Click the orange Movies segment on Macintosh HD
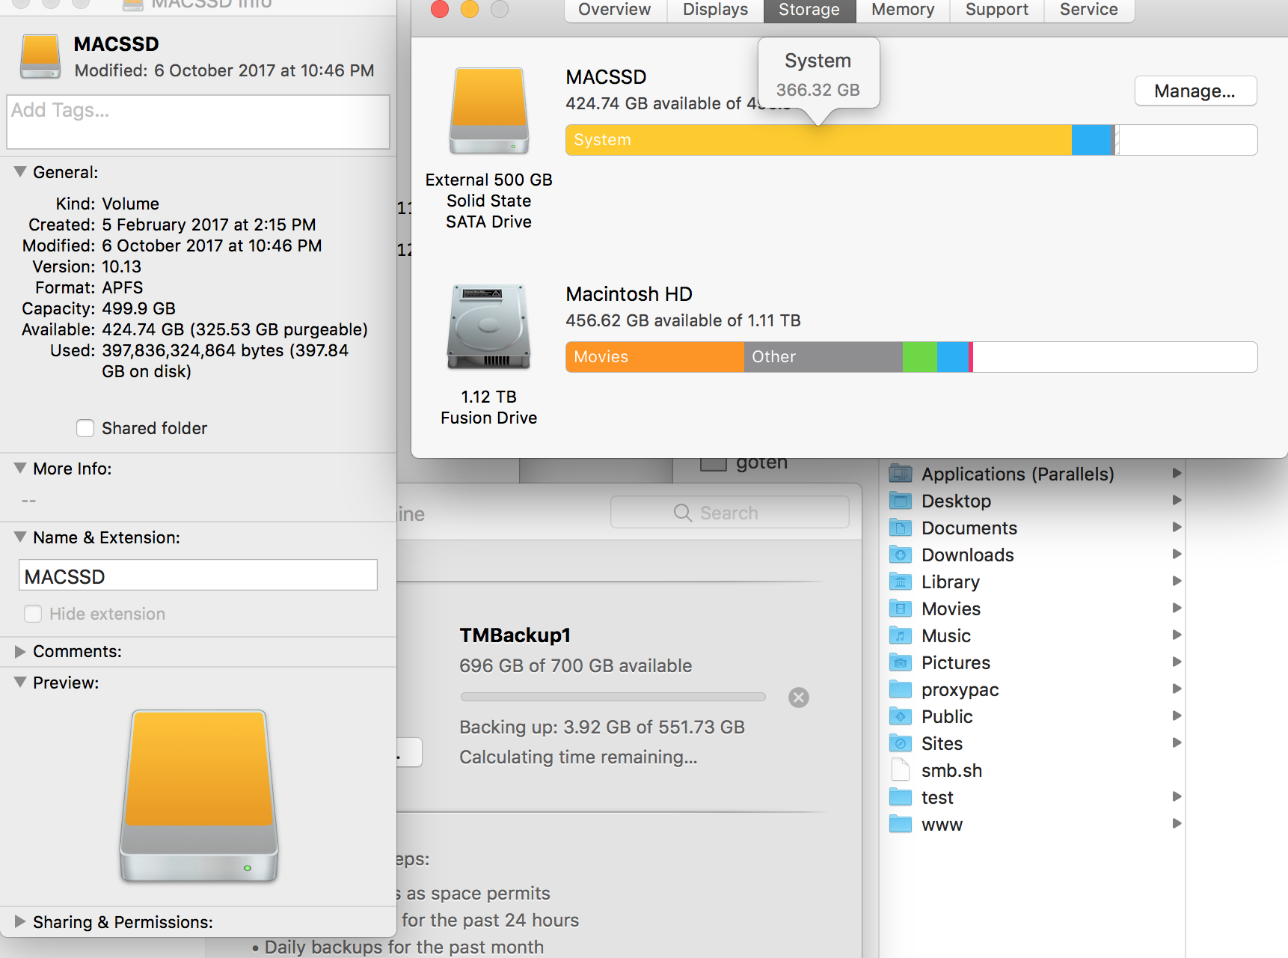 point(655,357)
